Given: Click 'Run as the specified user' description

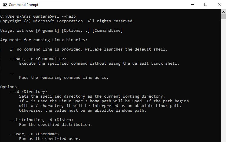Looking at the screenshot, I should 50,139.
